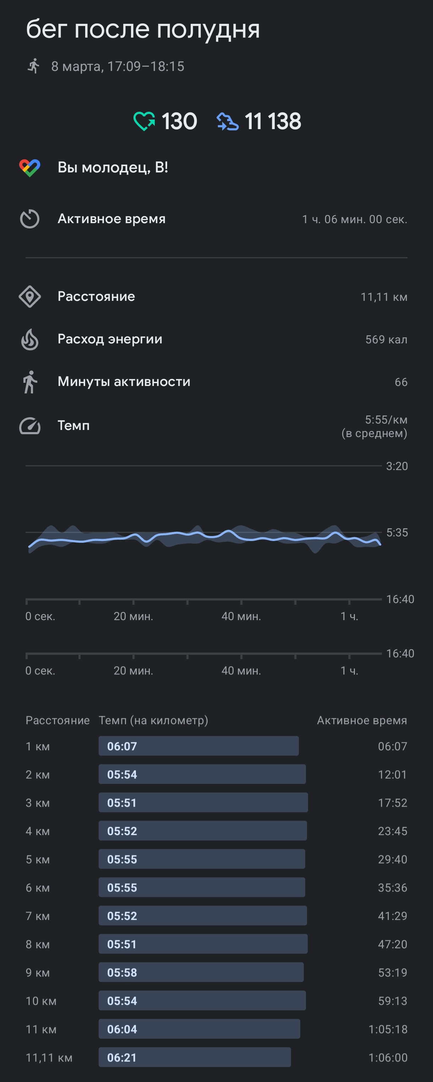Viewport: 433px width, 1082px height.
Task: Tap the 130 heart points value
Action: (179, 121)
